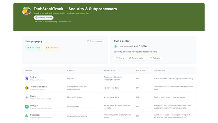Click the Infrastructure / hosting purpose cell
This screenshot has width=218, height=123.
tap(77, 116)
